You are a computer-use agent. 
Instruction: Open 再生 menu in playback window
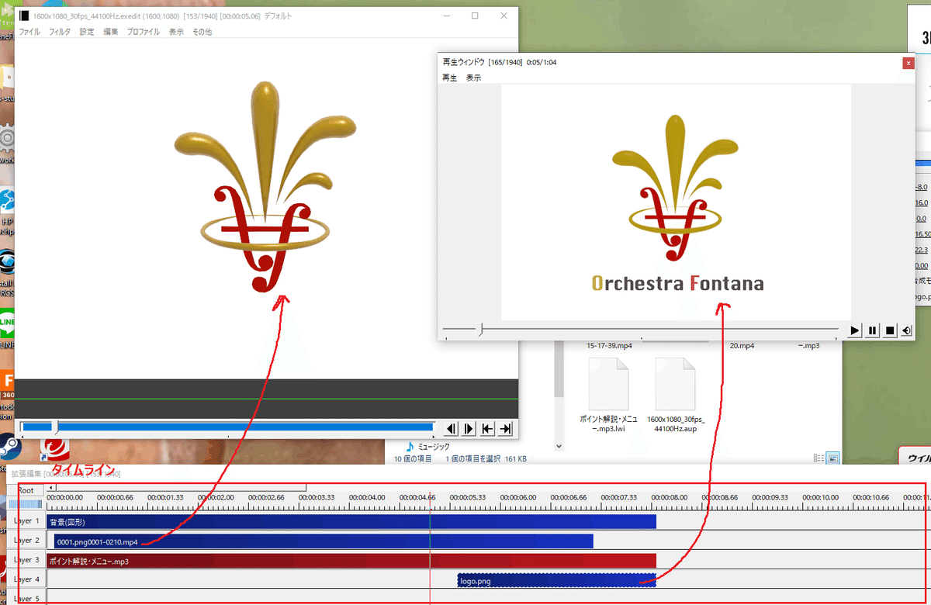pos(450,78)
